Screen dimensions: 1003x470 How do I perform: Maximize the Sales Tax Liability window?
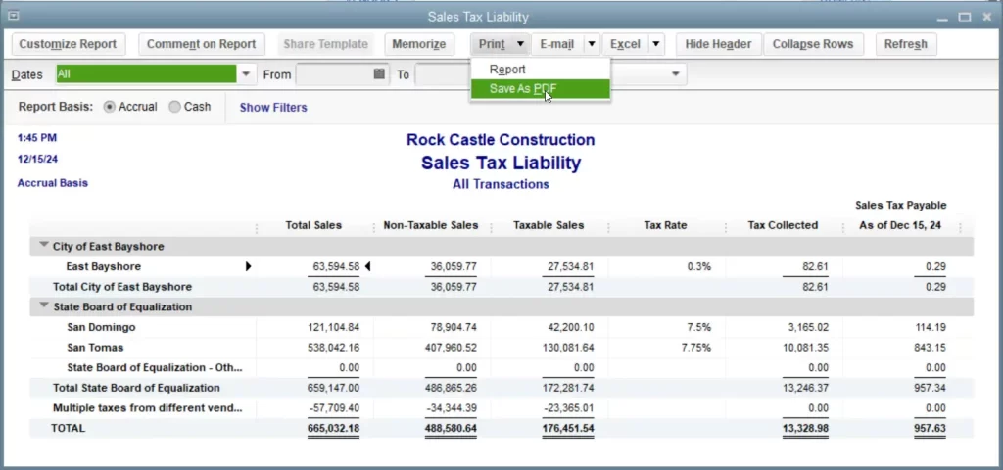[964, 16]
